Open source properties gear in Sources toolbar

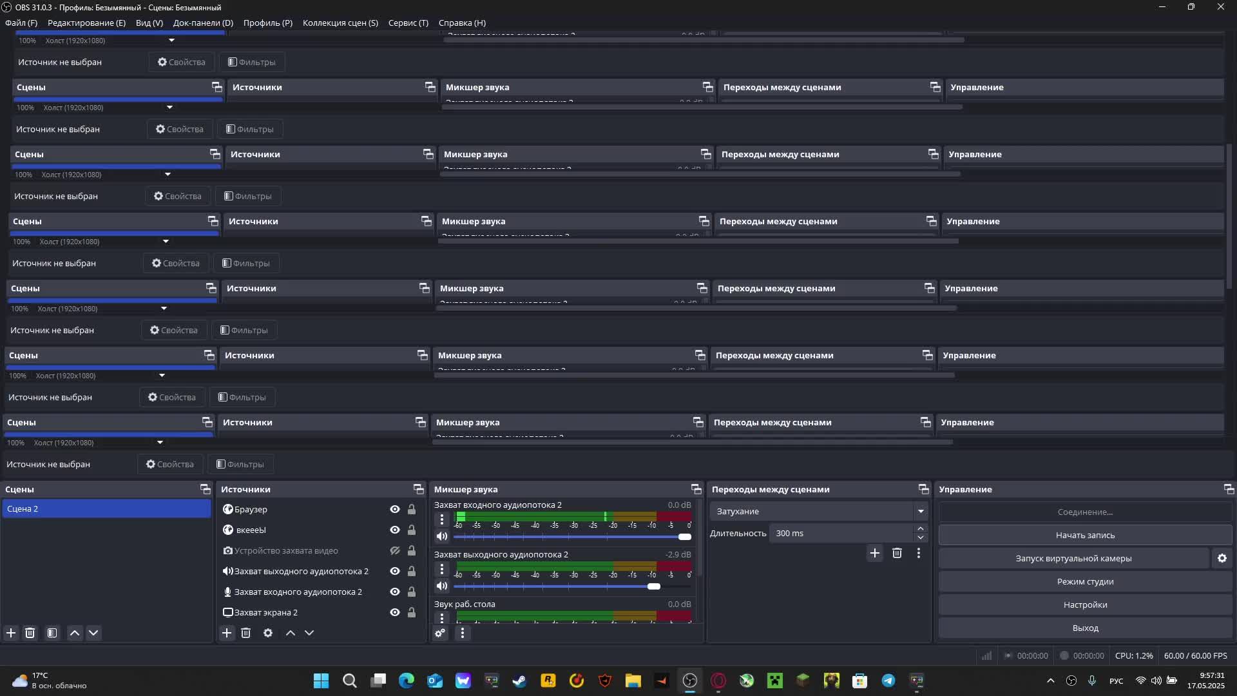pos(268,633)
